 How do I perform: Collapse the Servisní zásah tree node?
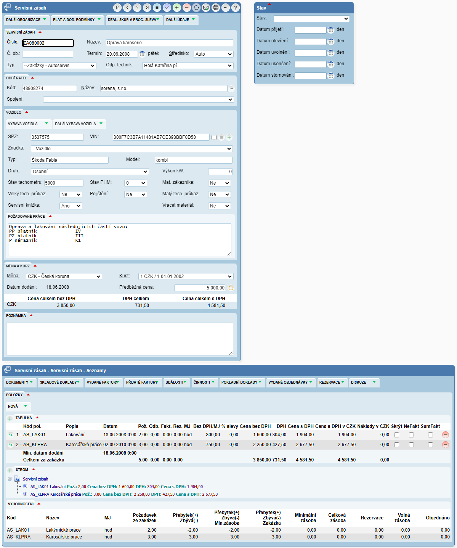point(10,479)
